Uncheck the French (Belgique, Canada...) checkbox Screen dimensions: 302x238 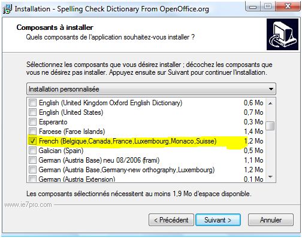click(x=32, y=141)
